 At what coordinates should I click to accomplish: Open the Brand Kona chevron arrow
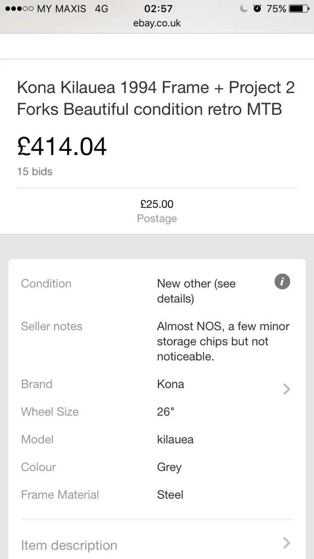click(286, 389)
